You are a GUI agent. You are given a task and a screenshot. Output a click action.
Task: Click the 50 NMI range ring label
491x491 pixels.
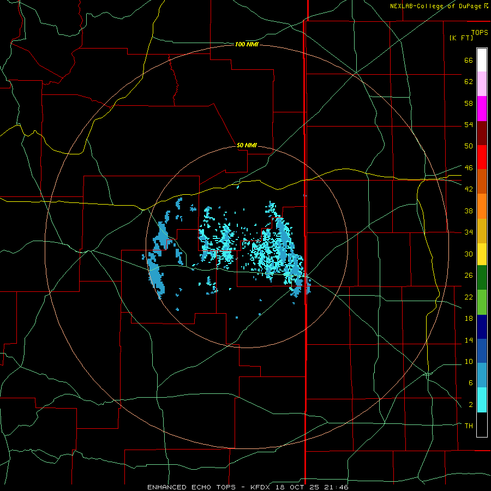click(247, 145)
